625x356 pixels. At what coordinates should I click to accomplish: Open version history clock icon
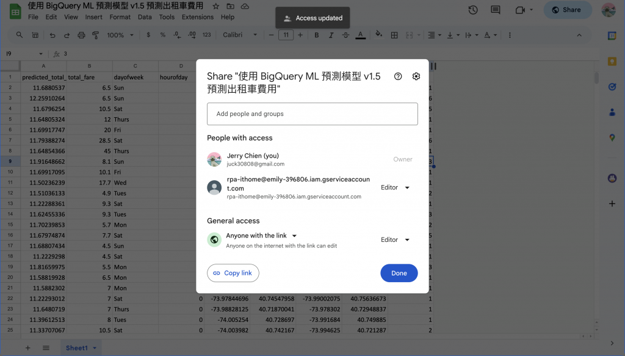click(473, 10)
